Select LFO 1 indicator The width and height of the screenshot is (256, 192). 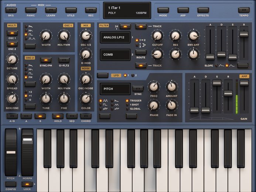126,75
